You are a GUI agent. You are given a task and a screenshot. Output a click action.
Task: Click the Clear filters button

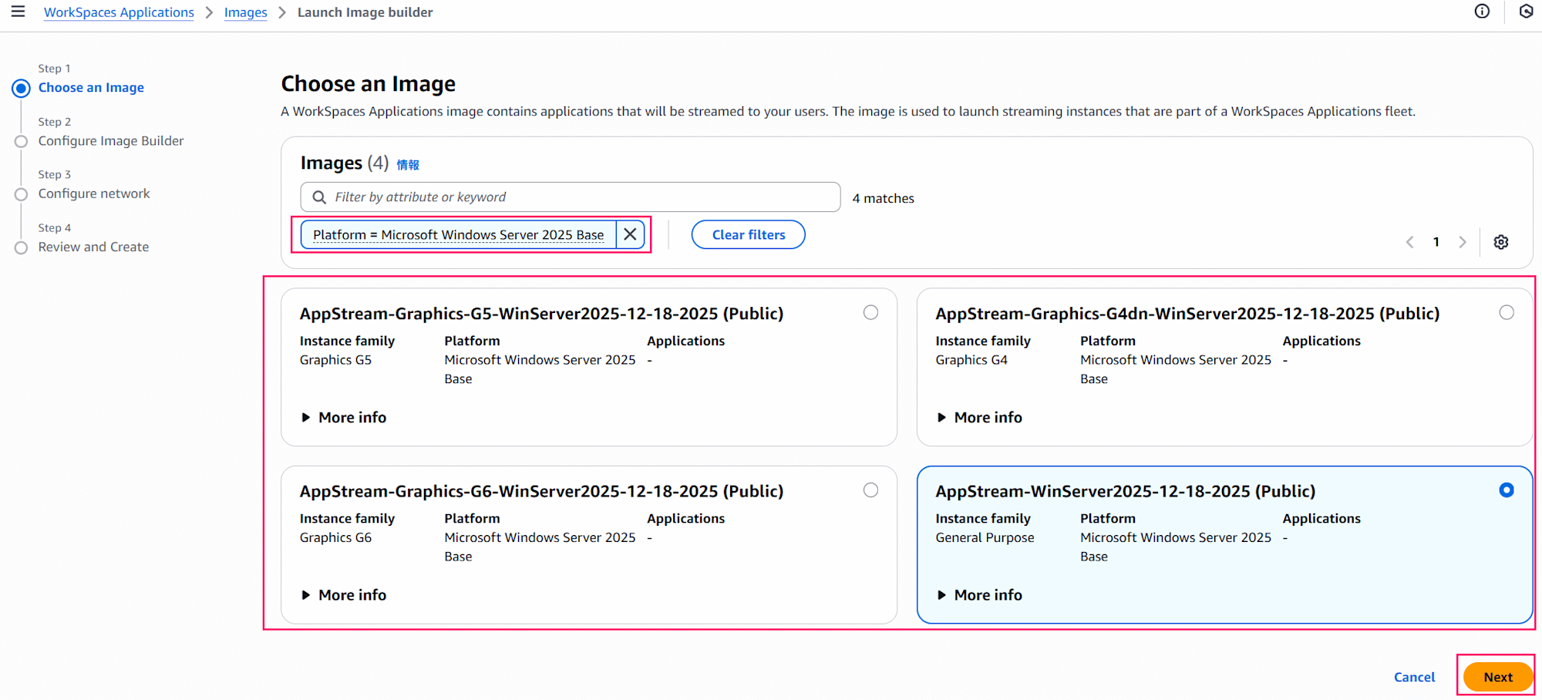(x=747, y=234)
